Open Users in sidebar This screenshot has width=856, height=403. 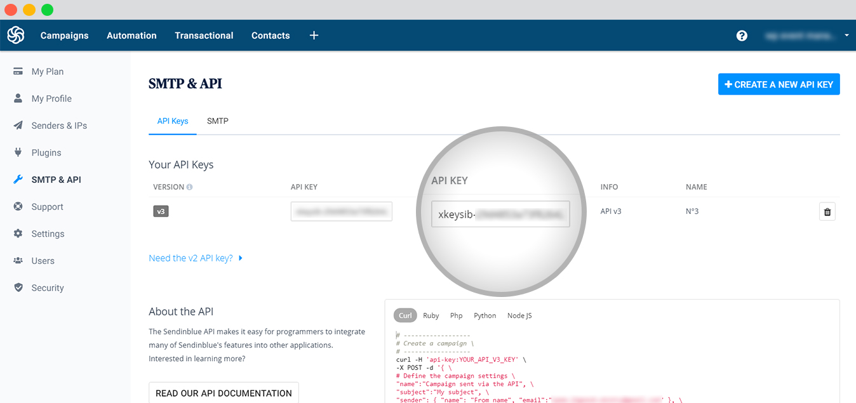(x=43, y=261)
